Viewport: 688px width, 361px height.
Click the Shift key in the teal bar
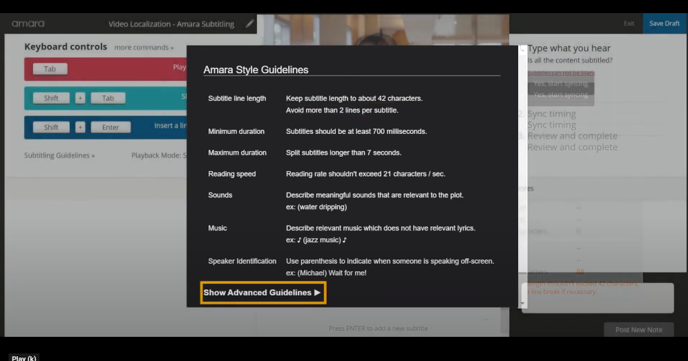51,98
